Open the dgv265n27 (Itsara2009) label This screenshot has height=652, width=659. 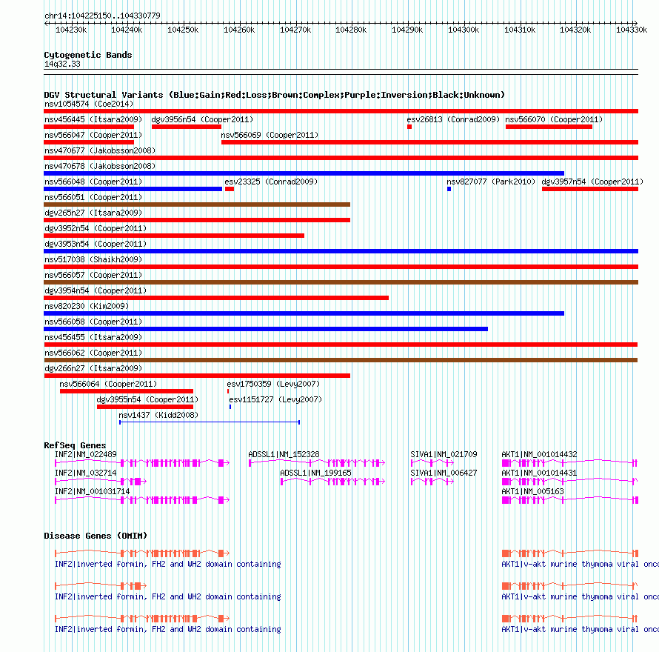[x=93, y=213]
